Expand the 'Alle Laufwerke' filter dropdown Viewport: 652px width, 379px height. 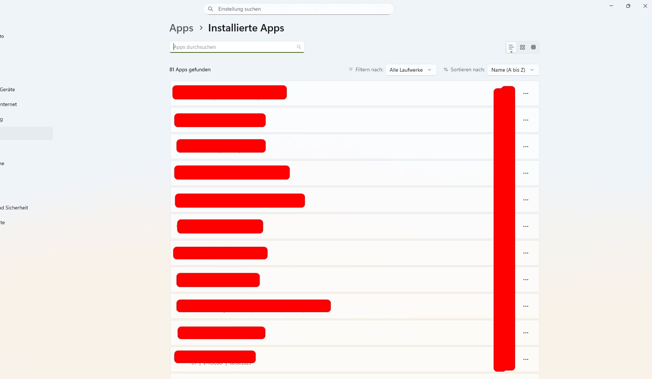click(x=411, y=70)
